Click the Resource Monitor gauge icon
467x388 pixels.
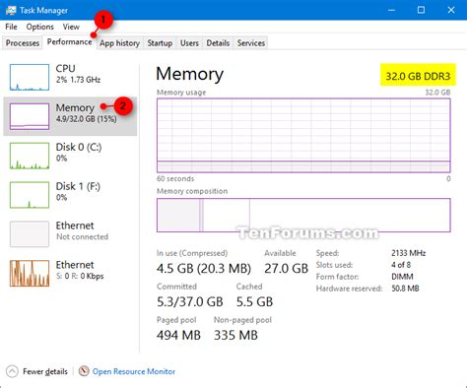coord(84,371)
